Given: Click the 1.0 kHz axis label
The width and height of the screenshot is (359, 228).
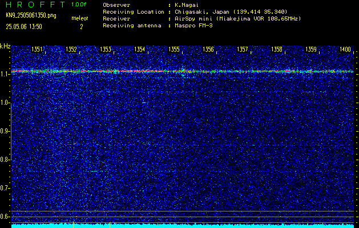Looking at the screenshot, I should click(5, 103).
